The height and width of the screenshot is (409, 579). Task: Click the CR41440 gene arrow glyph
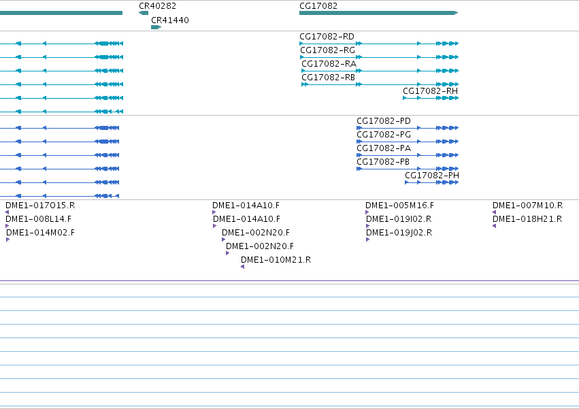point(156,27)
